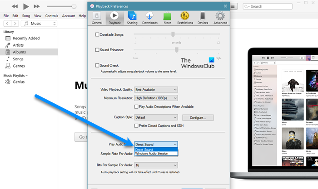Open Bits Per Sample For Audio dropdown
This screenshot has height=189, width=318.
coord(156,165)
